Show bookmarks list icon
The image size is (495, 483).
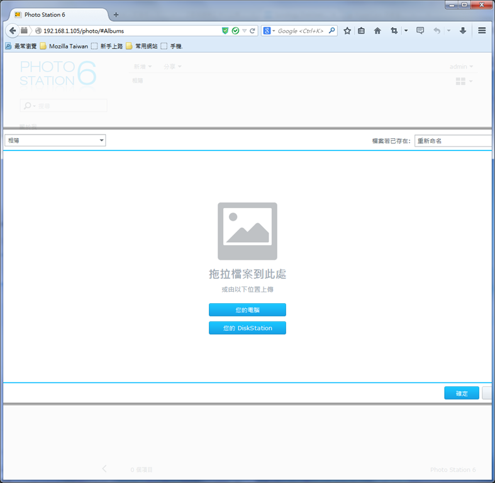[x=362, y=31]
